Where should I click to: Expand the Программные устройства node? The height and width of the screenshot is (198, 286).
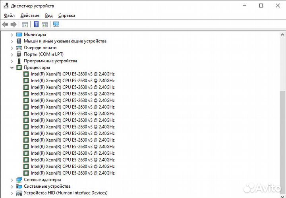(12, 61)
